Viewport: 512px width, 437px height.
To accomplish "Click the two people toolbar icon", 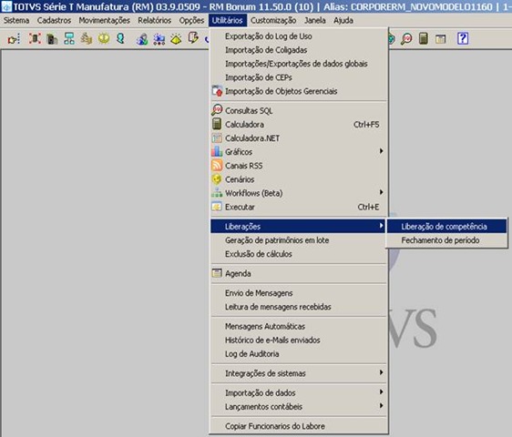I will click(142, 39).
